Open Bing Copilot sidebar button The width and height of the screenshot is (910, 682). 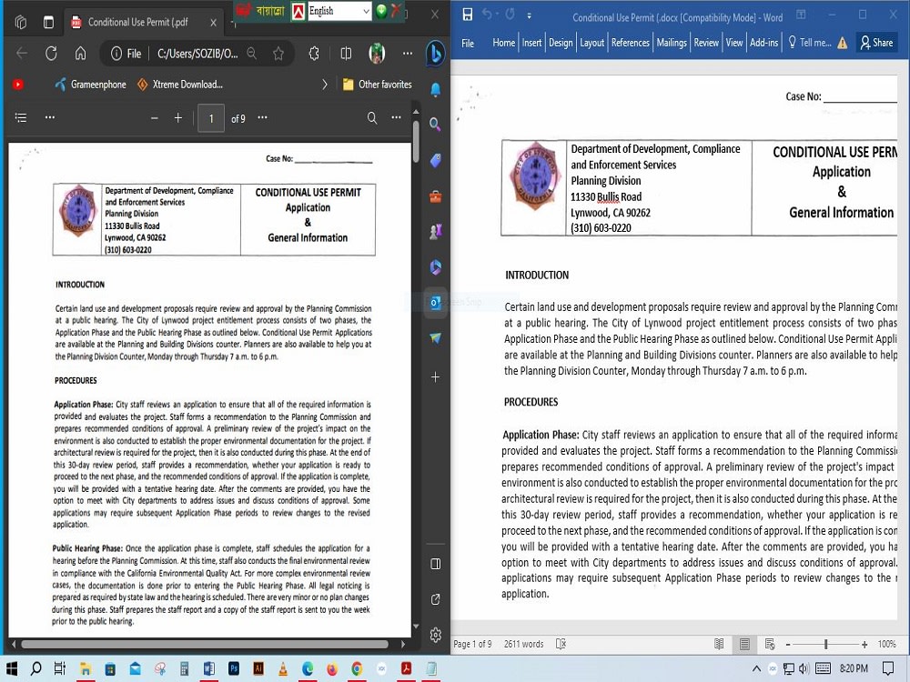click(435, 54)
